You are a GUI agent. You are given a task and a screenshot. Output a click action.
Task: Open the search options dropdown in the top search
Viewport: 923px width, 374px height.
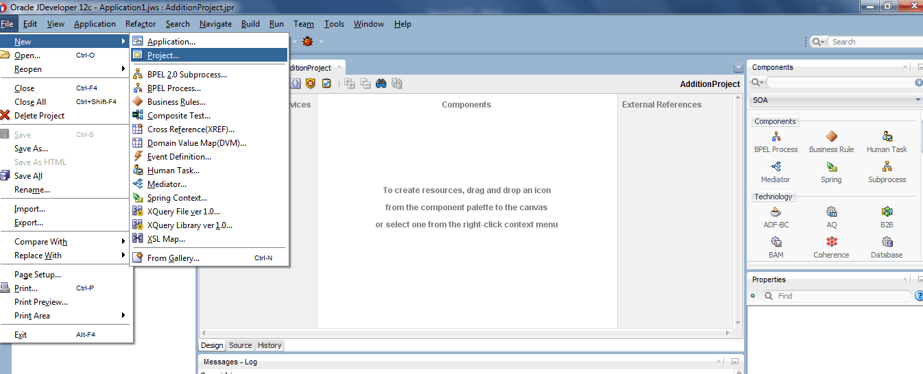(x=818, y=42)
